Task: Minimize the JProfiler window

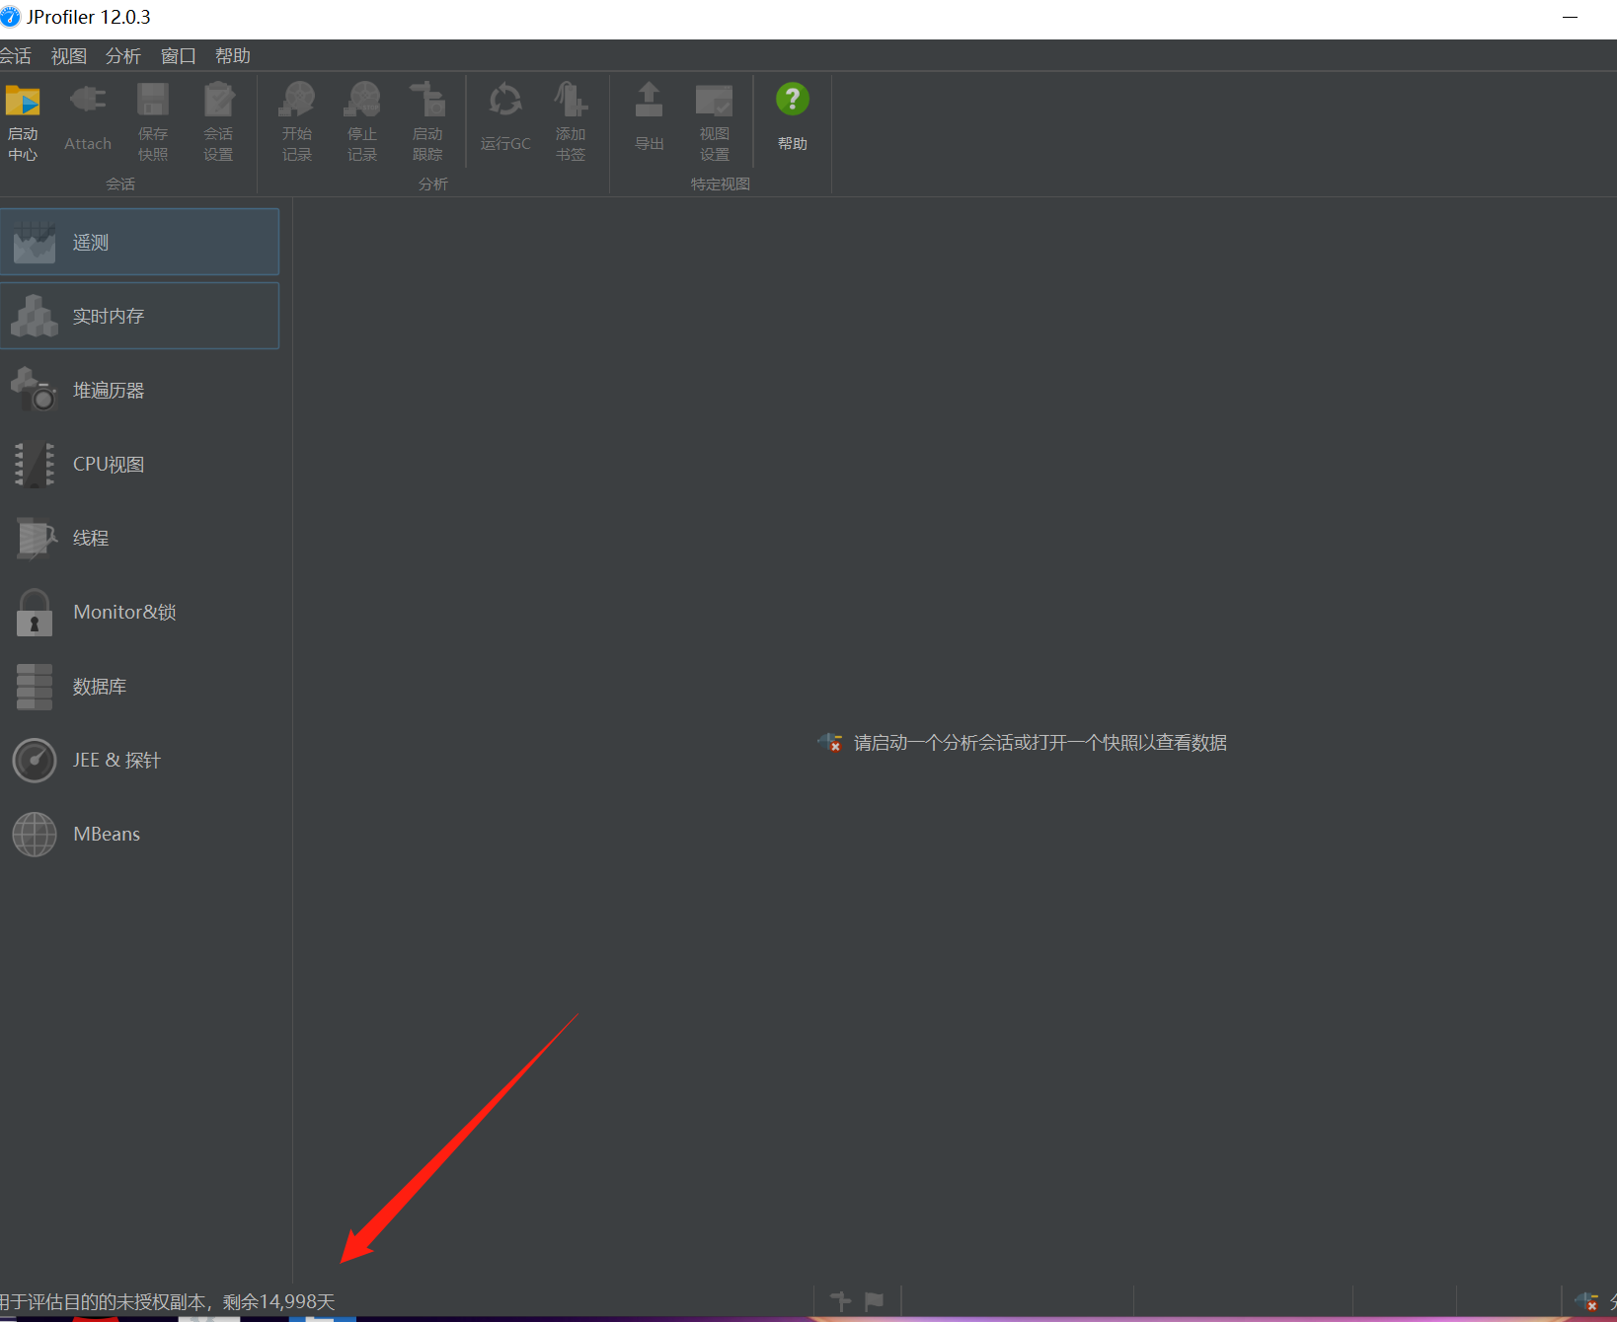Action: (1570, 18)
